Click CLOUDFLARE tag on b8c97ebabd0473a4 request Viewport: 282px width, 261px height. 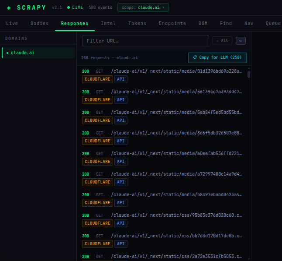pyautogui.click(x=97, y=203)
